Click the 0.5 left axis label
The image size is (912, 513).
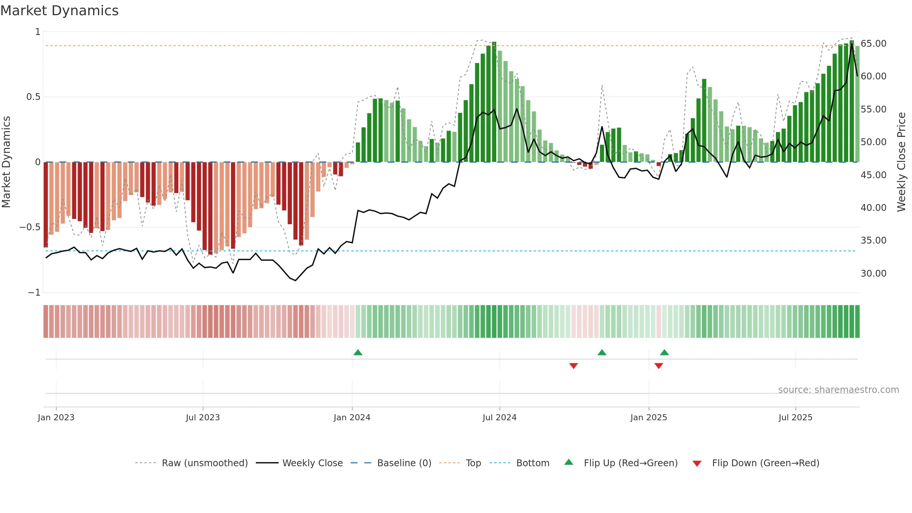click(33, 97)
